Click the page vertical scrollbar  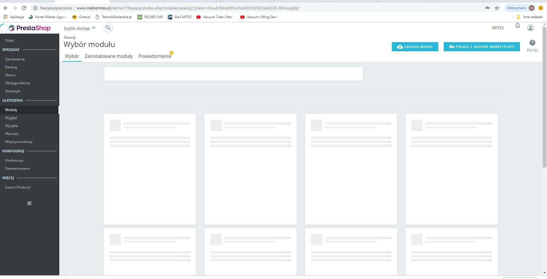pyautogui.click(x=544, y=98)
